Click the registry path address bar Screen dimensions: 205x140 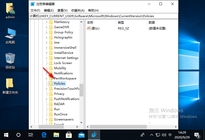click(104, 16)
